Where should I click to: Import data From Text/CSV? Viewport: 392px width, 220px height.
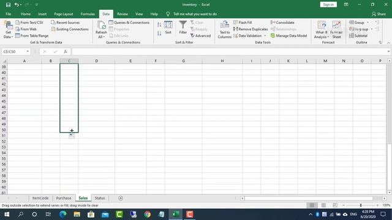click(x=29, y=23)
